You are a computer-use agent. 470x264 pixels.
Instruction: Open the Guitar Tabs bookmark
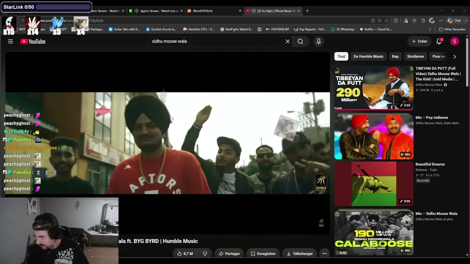124,29
